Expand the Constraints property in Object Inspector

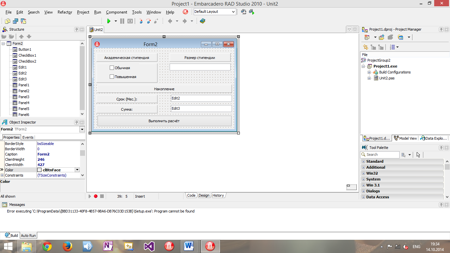coord(2,175)
